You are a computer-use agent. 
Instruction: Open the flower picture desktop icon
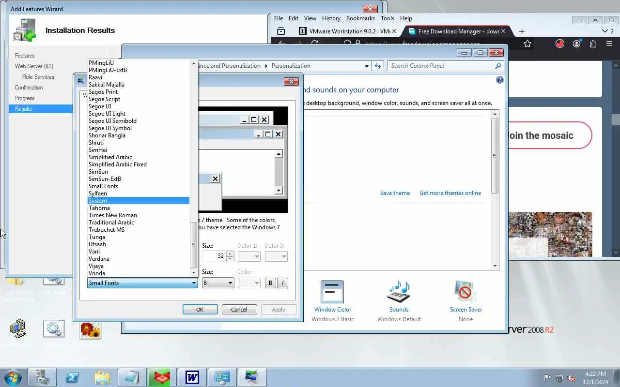click(90, 329)
